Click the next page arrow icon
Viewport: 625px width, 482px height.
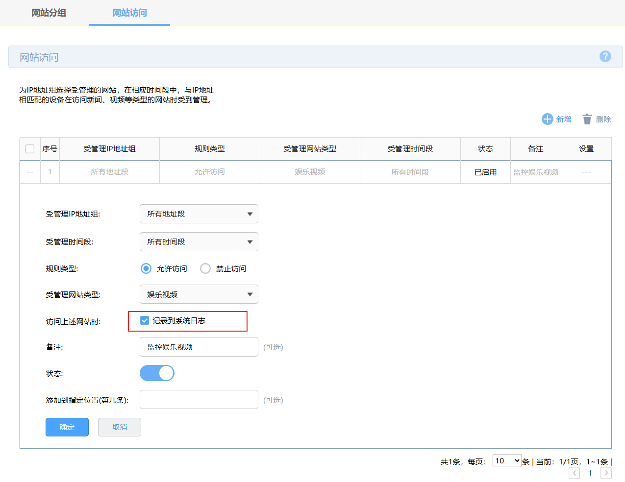[x=605, y=473]
